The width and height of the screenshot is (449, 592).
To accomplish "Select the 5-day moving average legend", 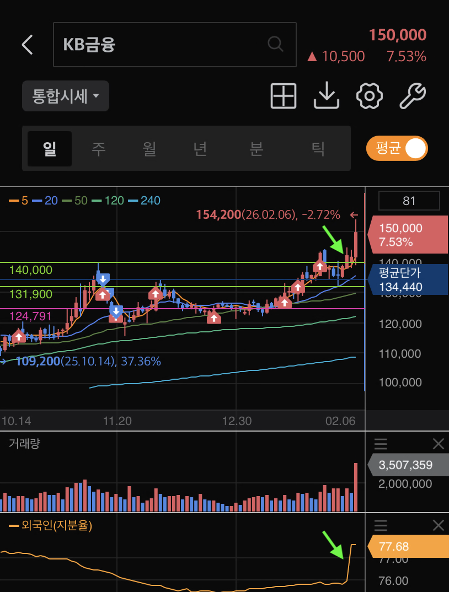I will pos(19,201).
